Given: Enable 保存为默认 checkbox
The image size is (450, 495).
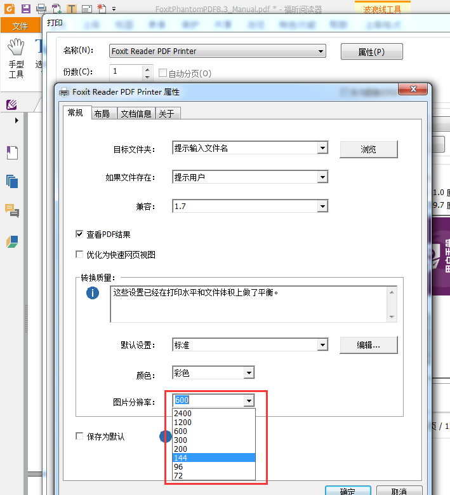Looking at the screenshot, I should [79, 436].
